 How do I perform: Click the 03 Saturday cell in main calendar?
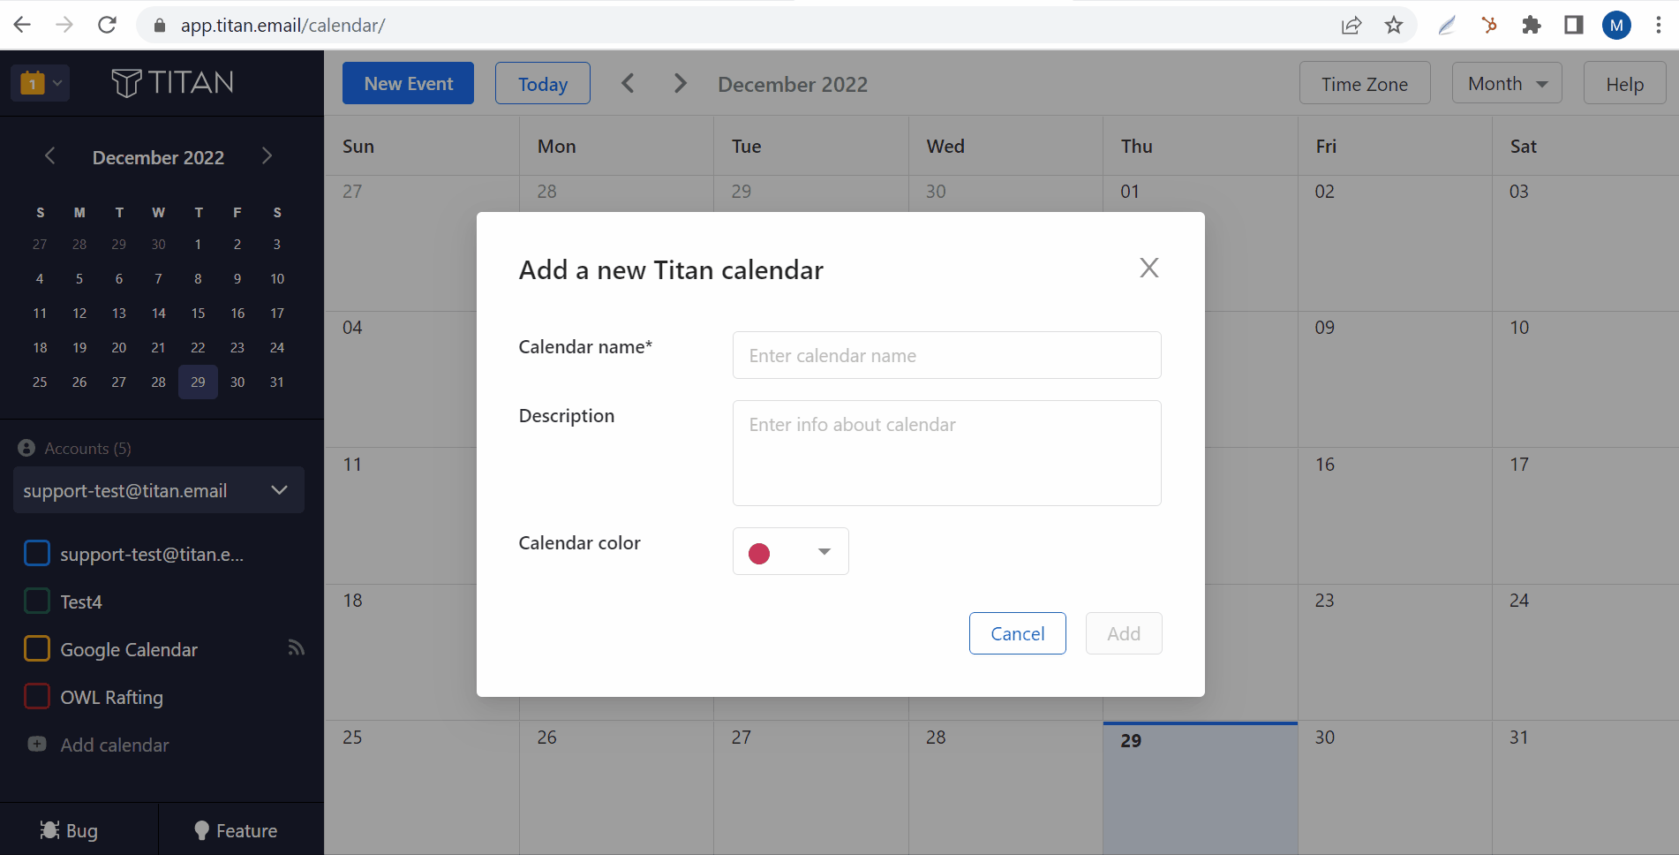1585,243
